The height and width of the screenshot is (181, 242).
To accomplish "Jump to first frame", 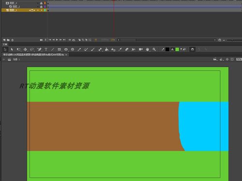I will coord(50,40).
